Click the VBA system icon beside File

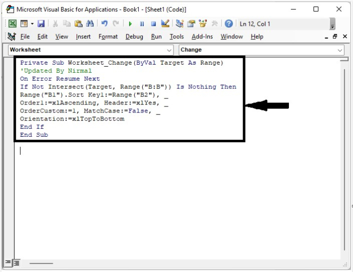pyautogui.click(x=12, y=36)
